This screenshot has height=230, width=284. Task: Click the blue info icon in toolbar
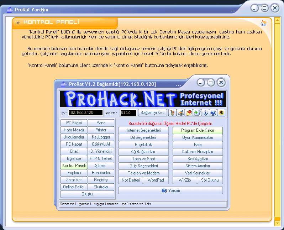(205, 113)
